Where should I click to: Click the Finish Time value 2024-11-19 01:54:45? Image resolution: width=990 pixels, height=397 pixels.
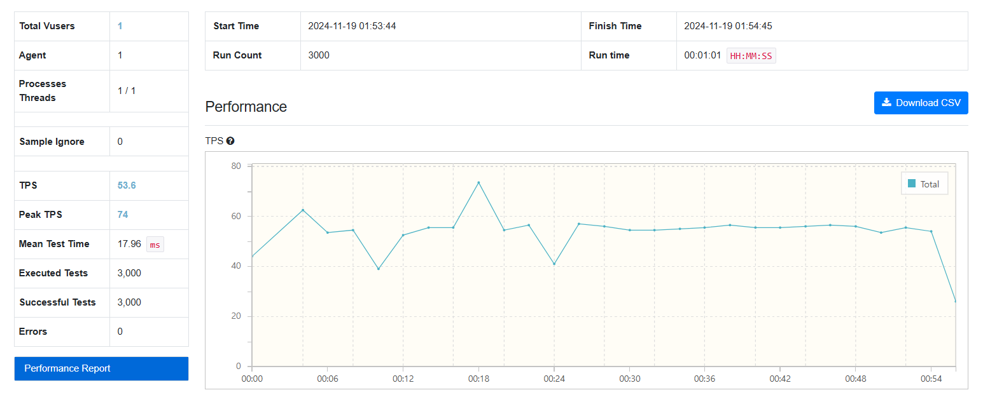point(729,26)
